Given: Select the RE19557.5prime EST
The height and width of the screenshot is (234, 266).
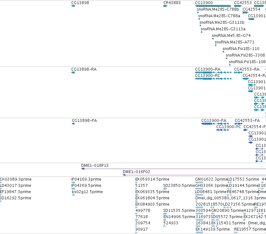Looking at the screenshot, I should (250, 229).
